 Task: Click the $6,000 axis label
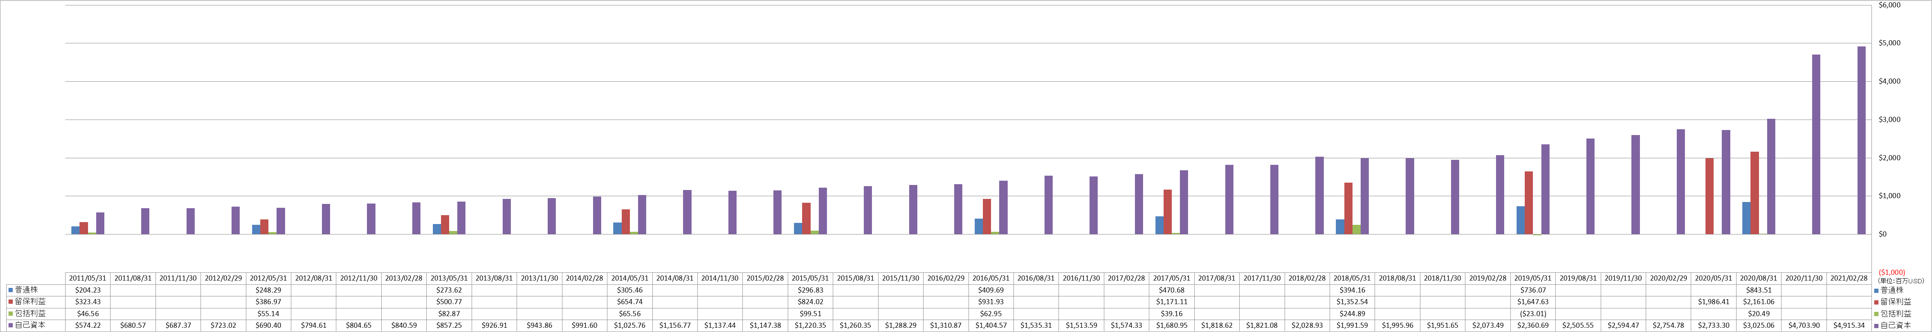tap(1889, 5)
